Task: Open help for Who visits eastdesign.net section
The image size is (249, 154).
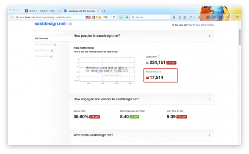Action: pyautogui.click(x=209, y=135)
